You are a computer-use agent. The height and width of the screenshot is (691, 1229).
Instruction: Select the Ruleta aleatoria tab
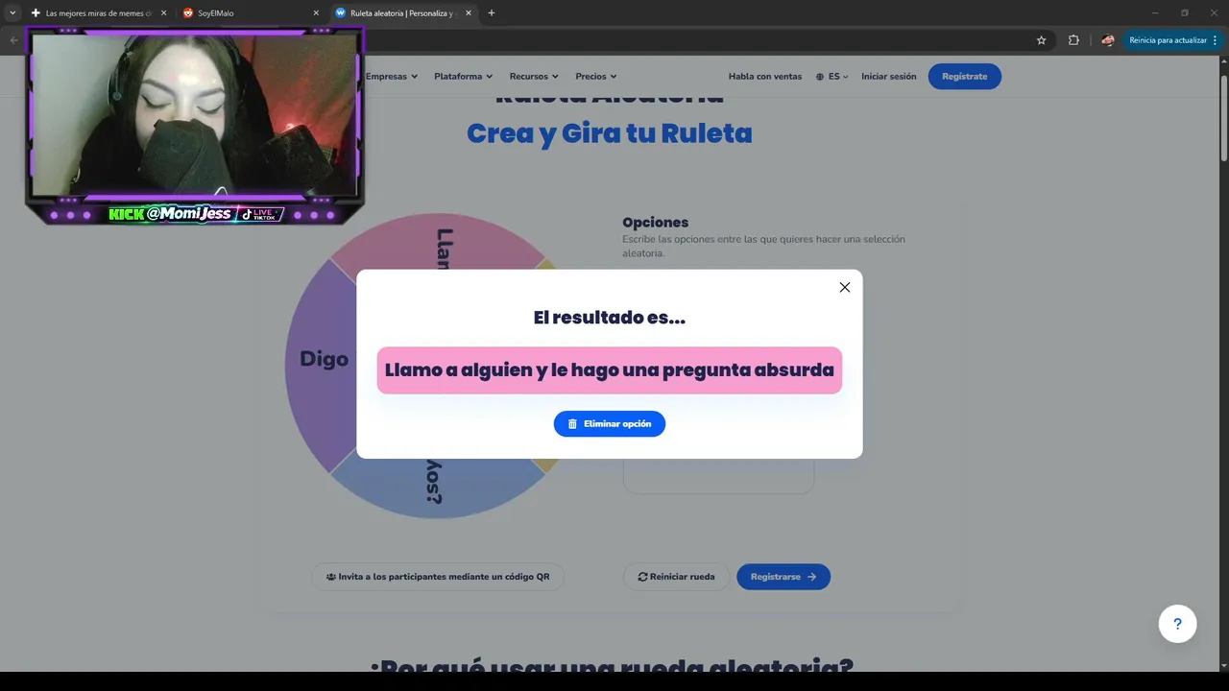click(403, 13)
